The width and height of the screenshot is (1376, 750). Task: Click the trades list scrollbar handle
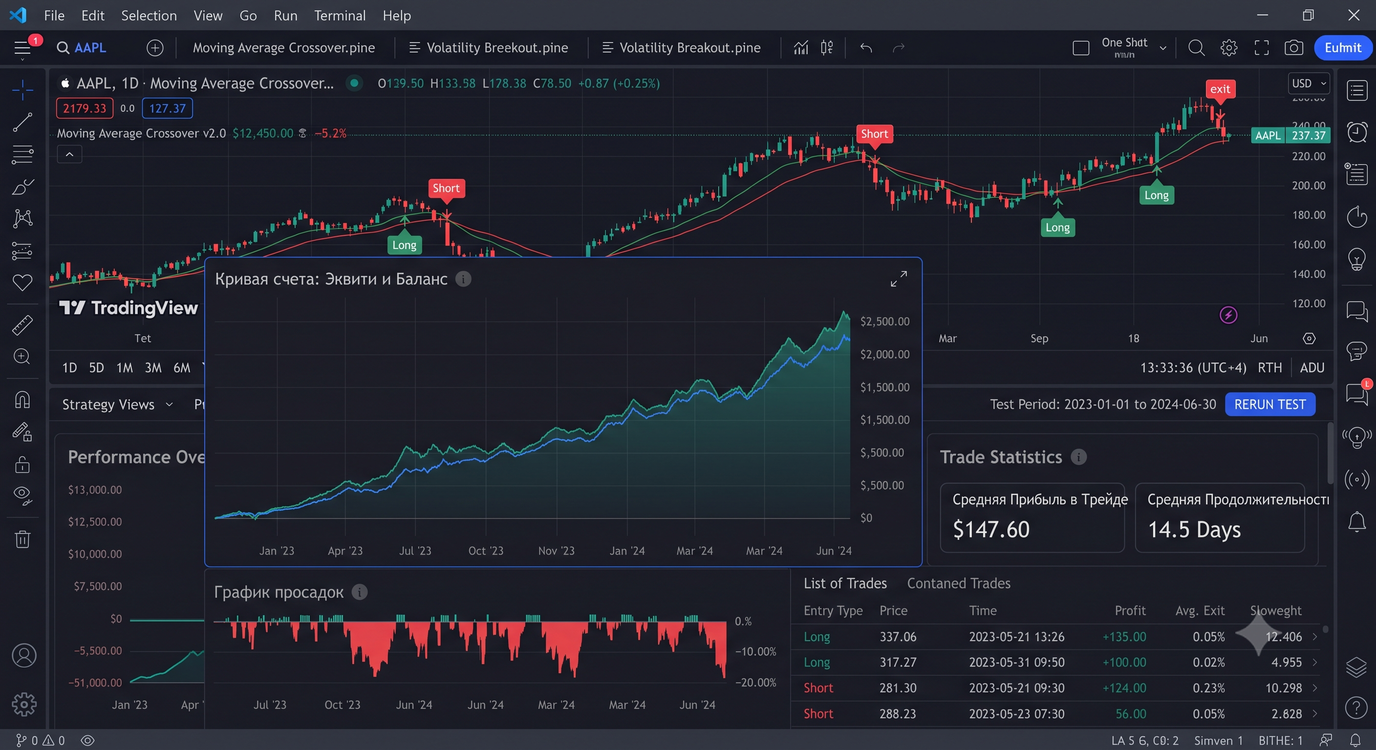point(1325,629)
